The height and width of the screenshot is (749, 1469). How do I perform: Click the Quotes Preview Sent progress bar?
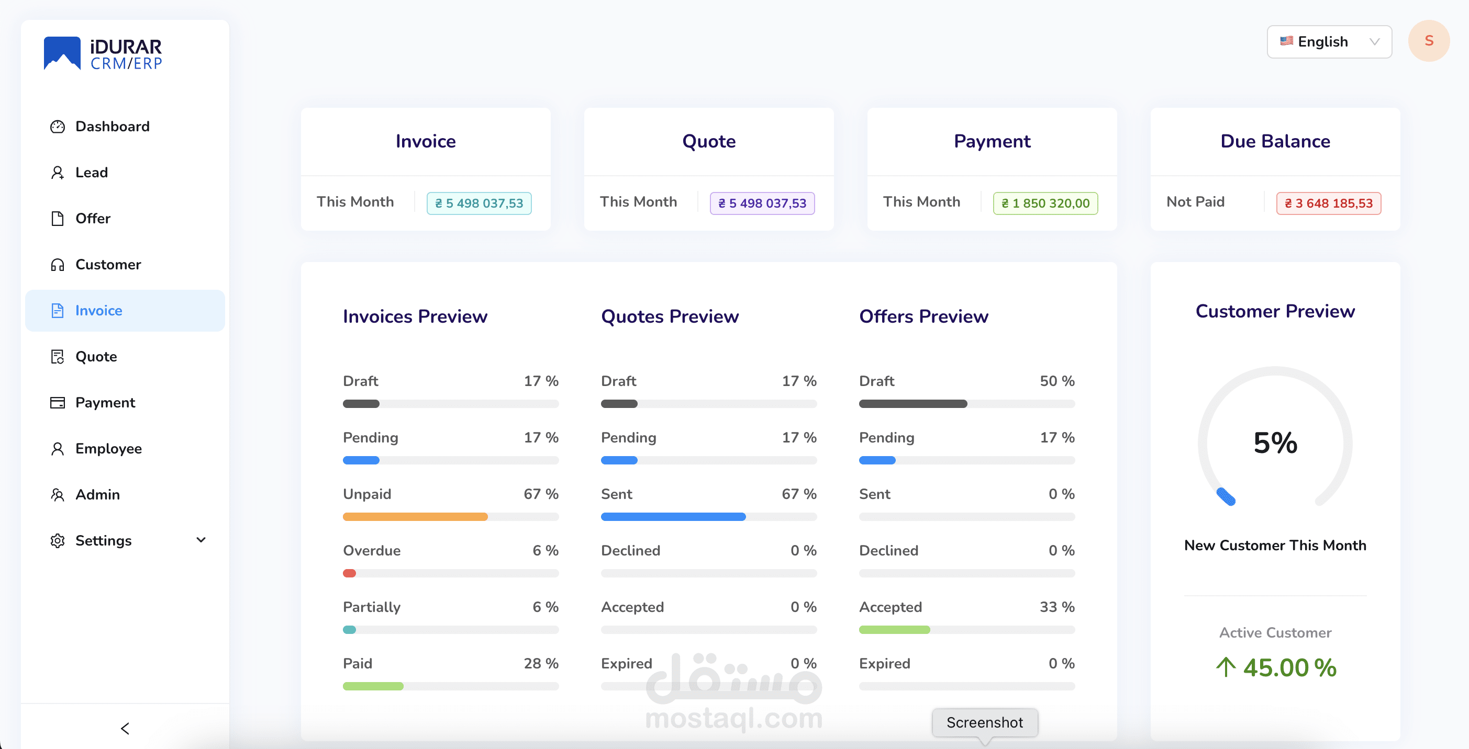pos(708,517)
